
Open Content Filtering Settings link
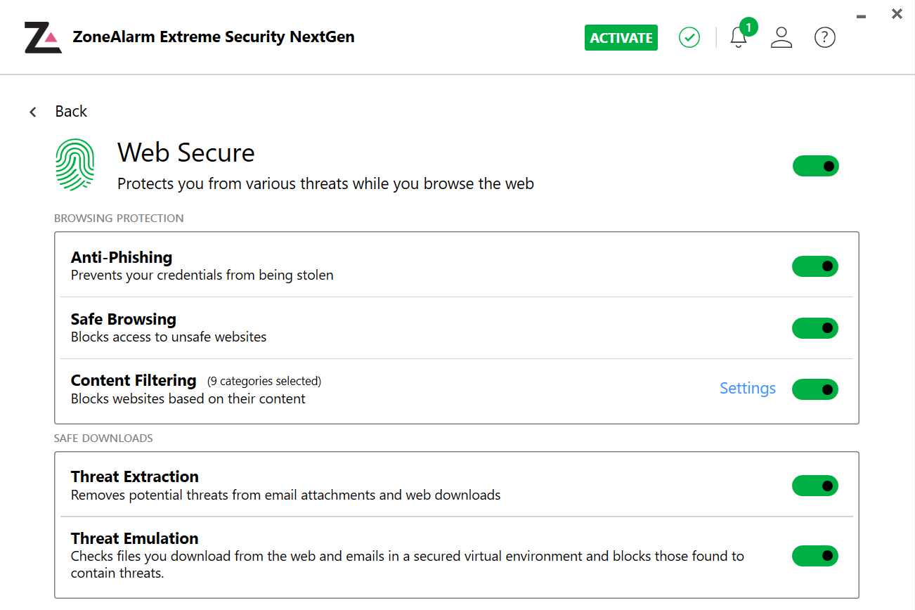tap(748, 389)
